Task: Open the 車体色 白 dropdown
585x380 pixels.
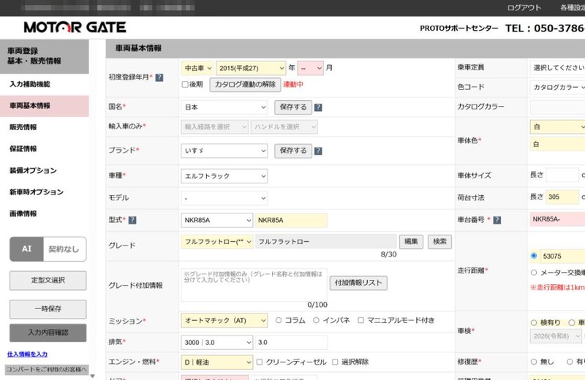Action: (557, 127)
